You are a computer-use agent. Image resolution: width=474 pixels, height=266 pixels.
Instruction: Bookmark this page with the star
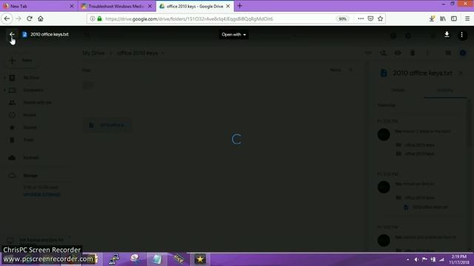(380, 18)
